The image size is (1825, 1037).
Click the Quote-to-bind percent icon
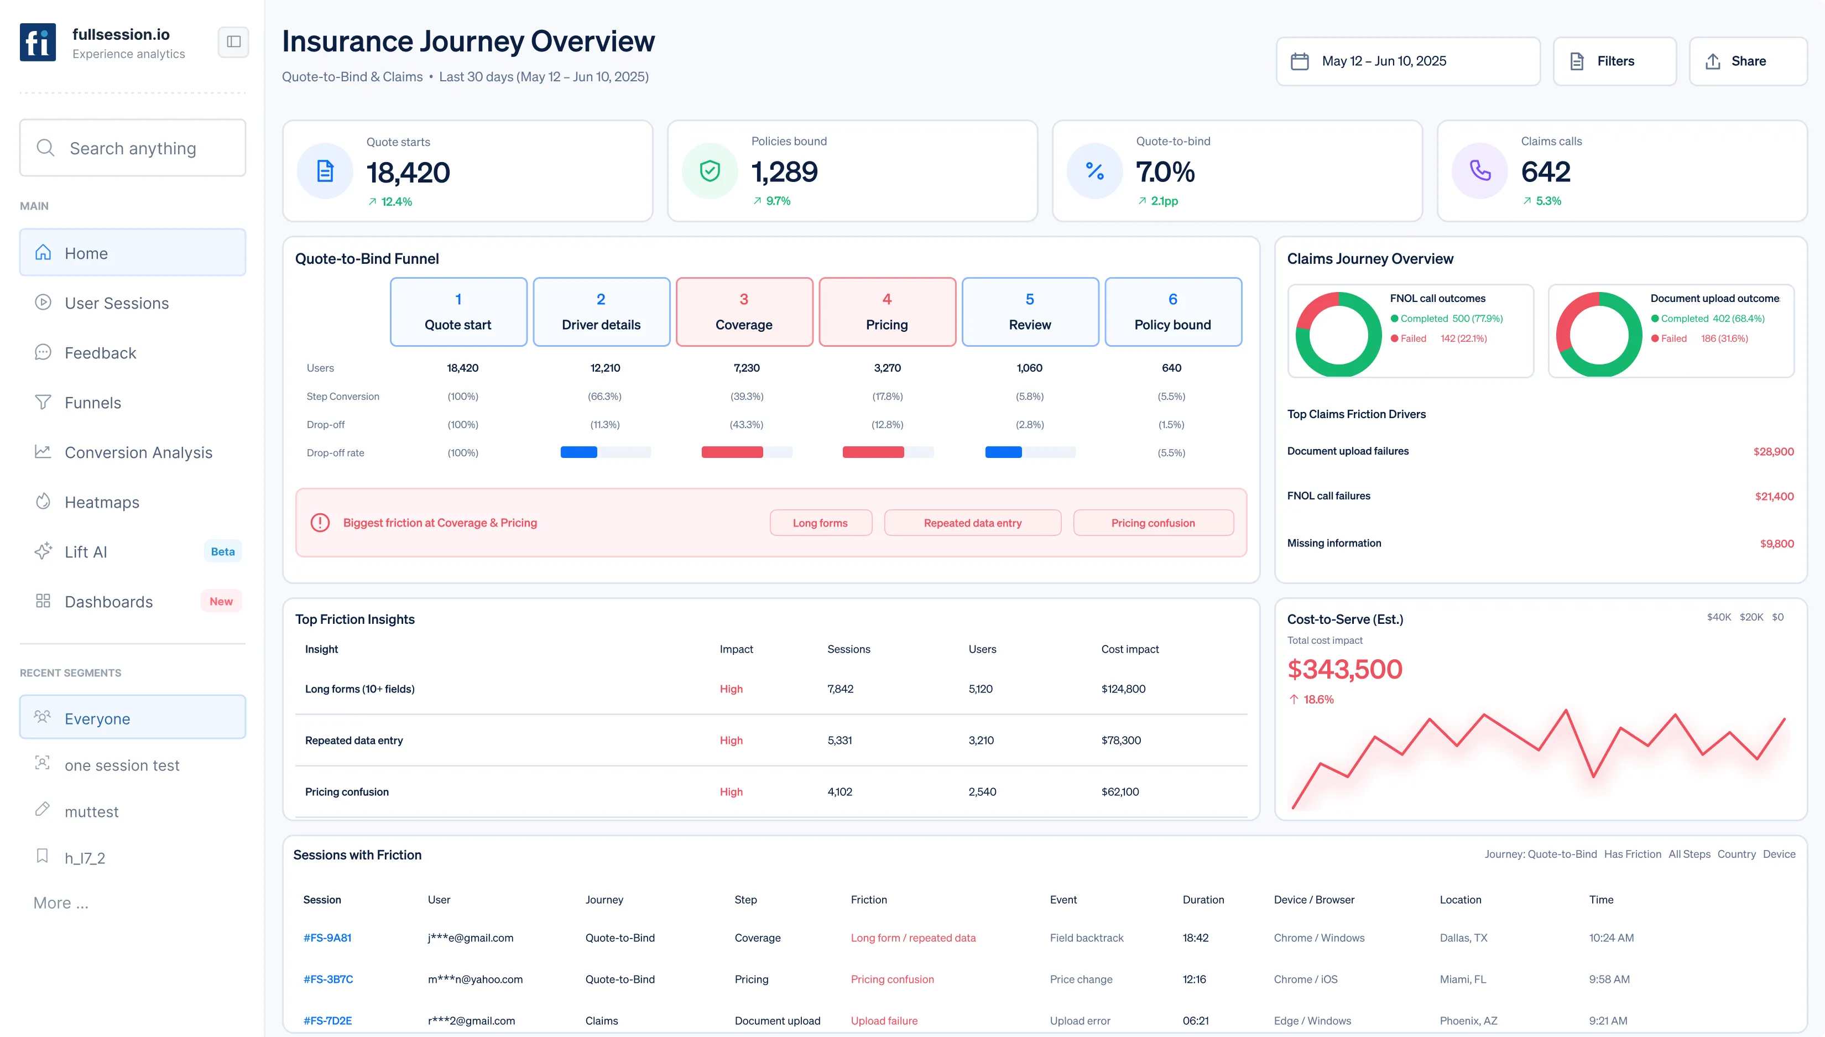click(1094, 171)
